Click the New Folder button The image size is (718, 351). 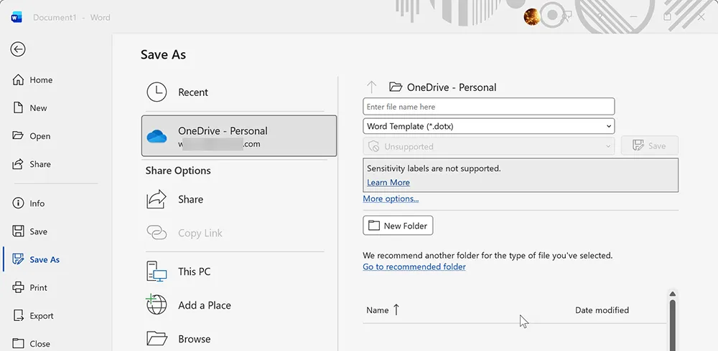point(398,226)
